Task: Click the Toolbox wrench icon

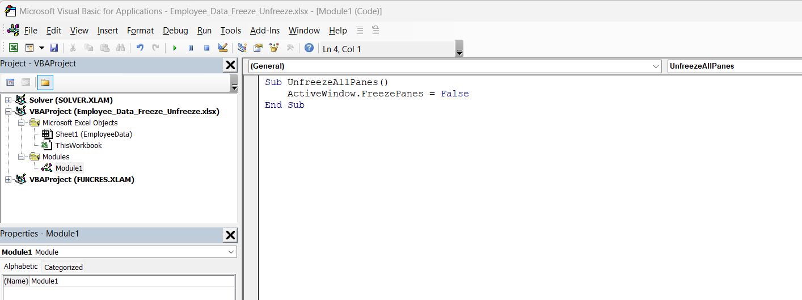Action: [290, 48]
